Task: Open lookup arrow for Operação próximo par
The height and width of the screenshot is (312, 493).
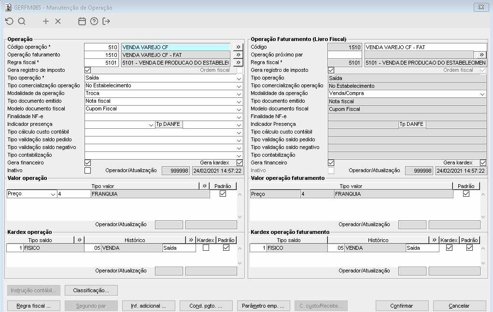Action: click(481, 55)
